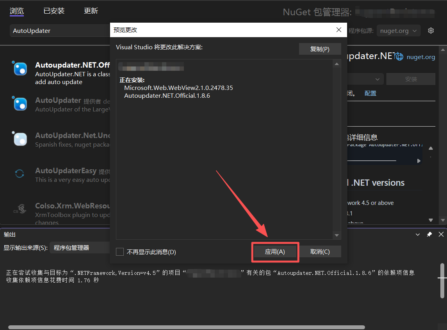Screen dimensions: 447x330
Task: Click the output panel horizontal scrollbar
Action: 187,327
